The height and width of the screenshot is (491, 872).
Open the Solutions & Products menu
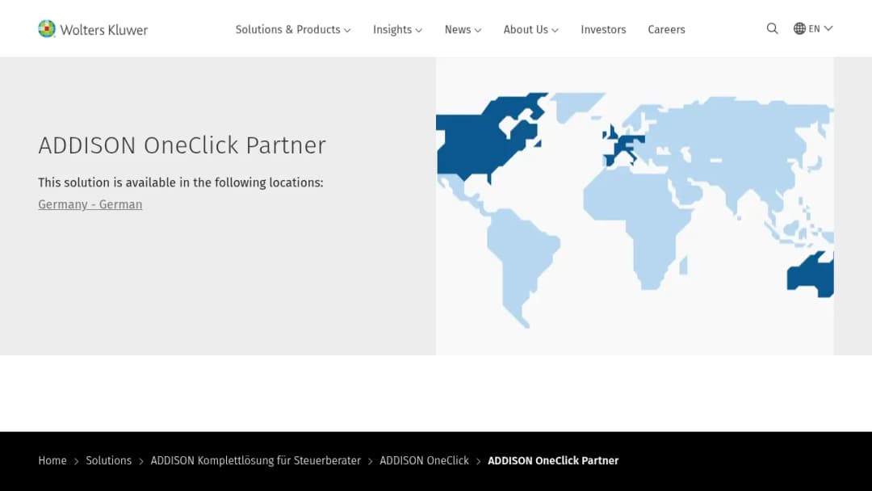pos(293,29)
